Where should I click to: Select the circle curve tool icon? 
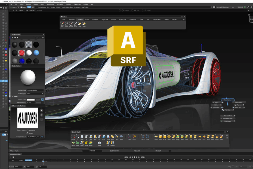(147, 136)
